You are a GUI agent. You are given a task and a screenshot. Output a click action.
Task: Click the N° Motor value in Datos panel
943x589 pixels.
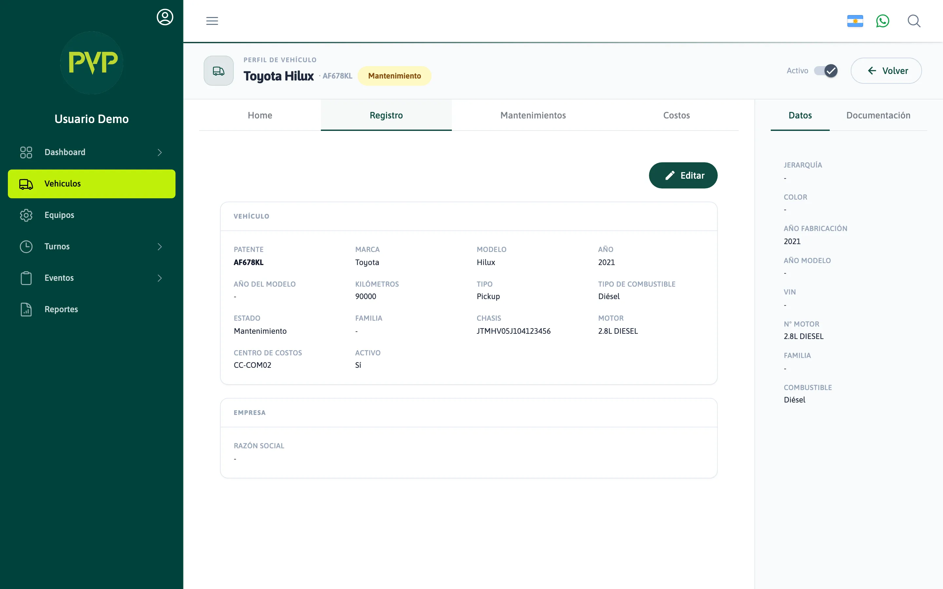(804, 337)
